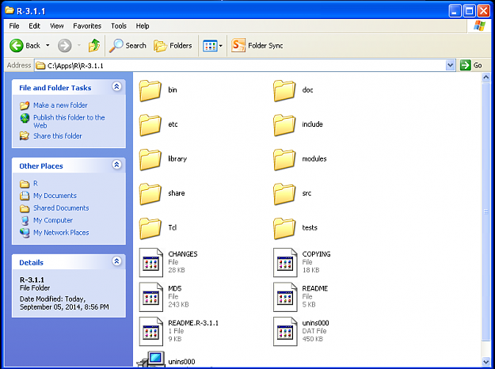Open the Tools menu
495x369 pixels.
119,26
